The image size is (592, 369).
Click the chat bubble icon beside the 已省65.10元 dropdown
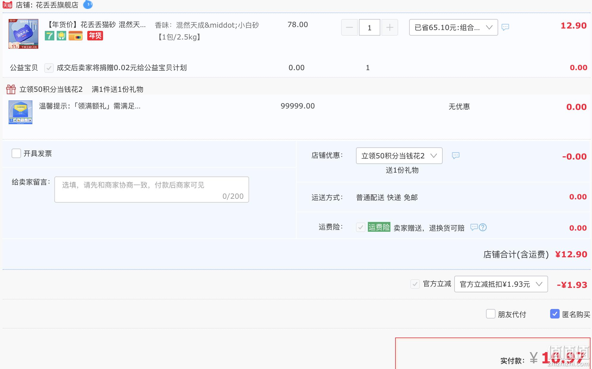(x=505, y=27)
